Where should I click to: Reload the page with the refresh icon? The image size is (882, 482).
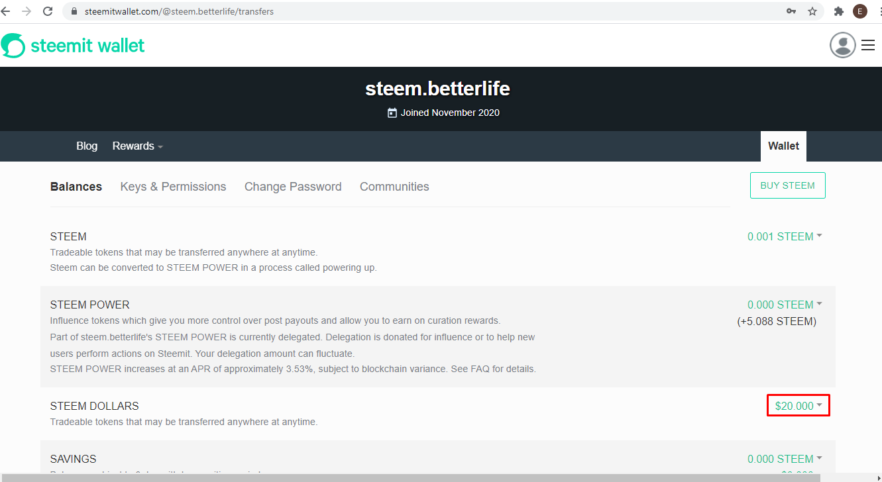tap(48, 11)
